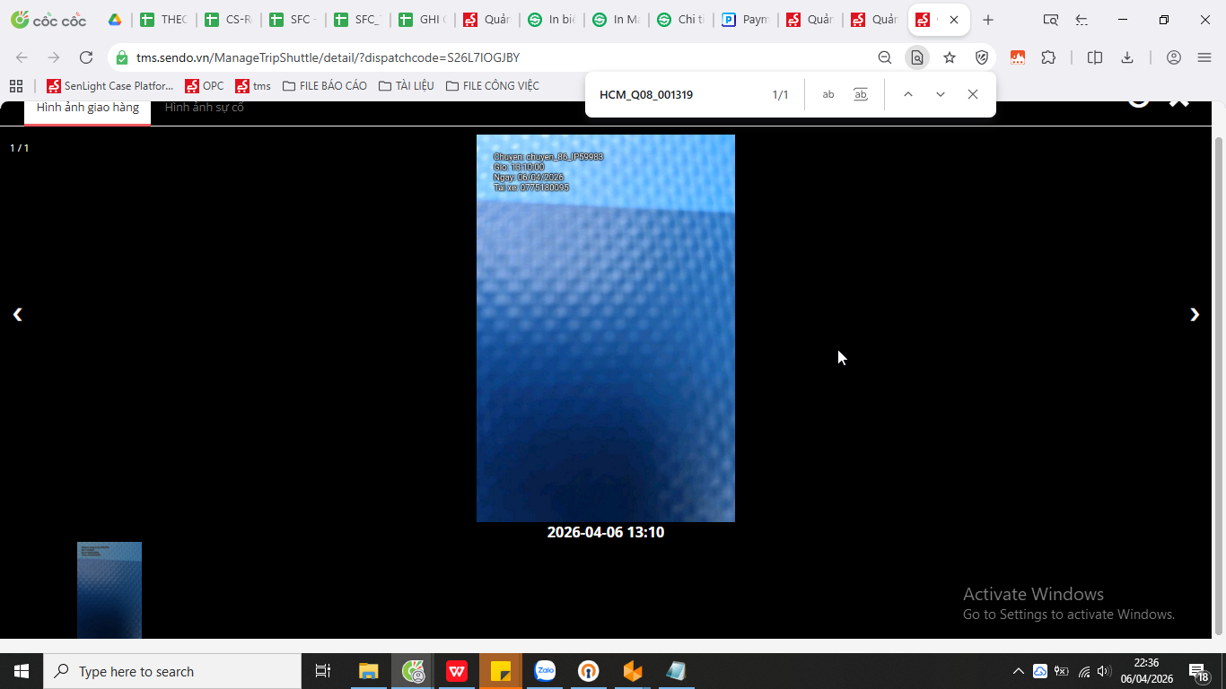1226x689 pixels.
Task: Select the delivery photo thumbnail
Action: [109, 590]
